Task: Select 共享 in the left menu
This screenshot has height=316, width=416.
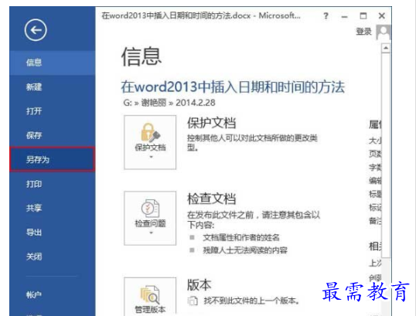Action: (x=53, y=208)
